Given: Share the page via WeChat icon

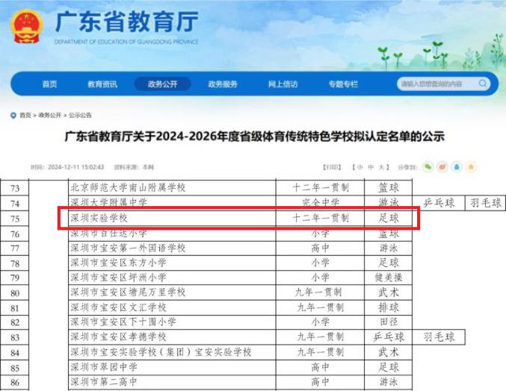Looking at the screenshot, I should [428, 167].
